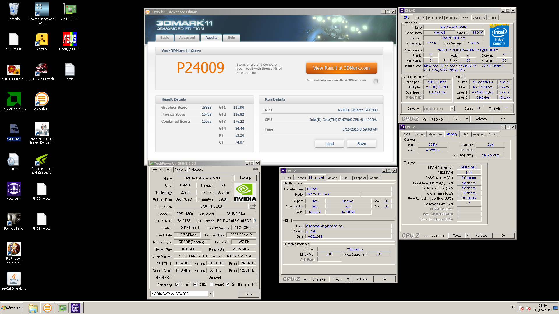Image resolution: width=559 pixels, height=314 pixels.
Task: Toggle automatically view results at 3DMark.com
Action: (x=376, y=81)
